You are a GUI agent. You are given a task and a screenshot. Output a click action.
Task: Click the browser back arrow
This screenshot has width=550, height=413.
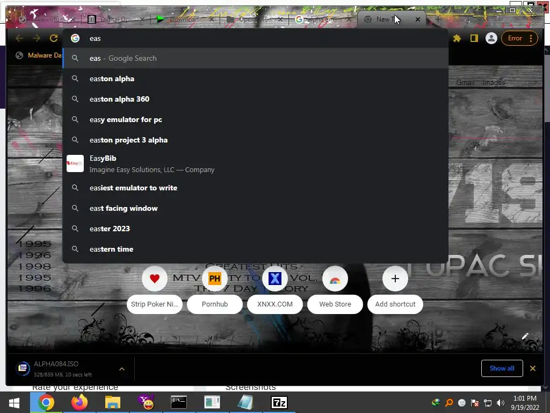pos(19,38)
